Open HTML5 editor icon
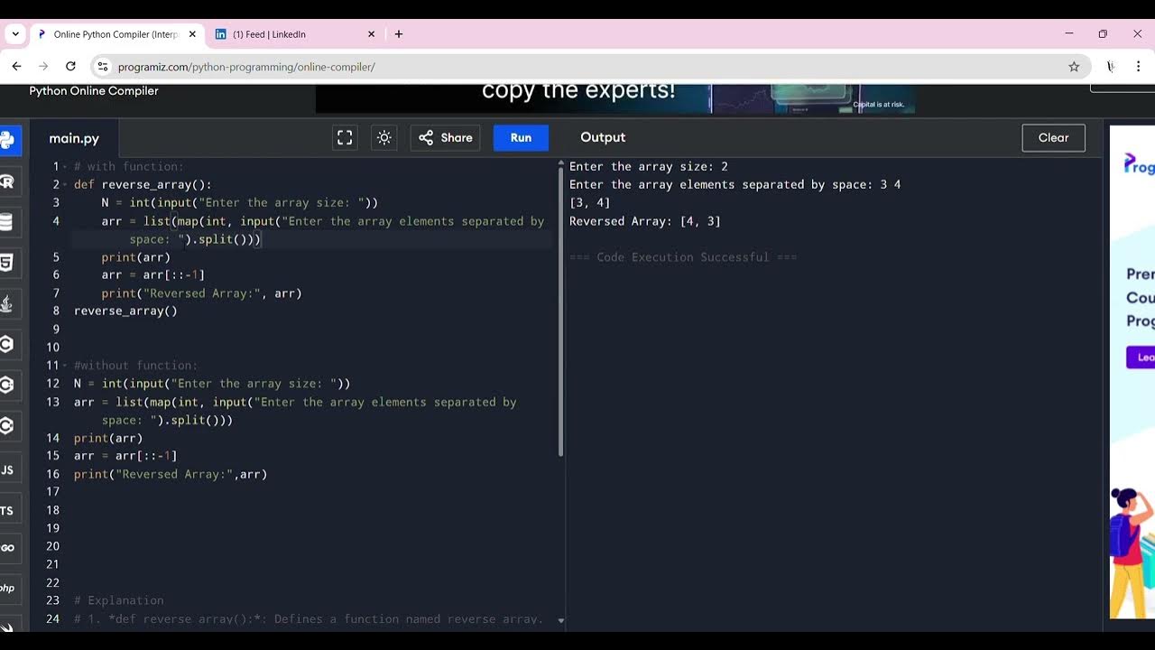The height and width of the screenshot is (650, 1155). pos(6,263)
